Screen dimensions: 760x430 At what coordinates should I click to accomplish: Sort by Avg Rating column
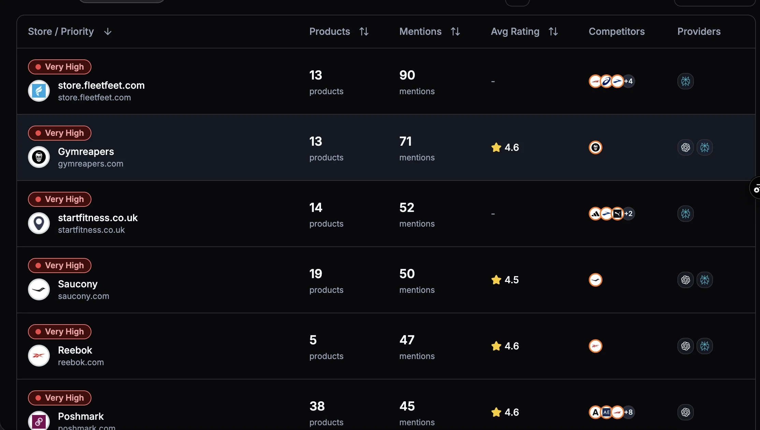pyautogui.click(x=553, y=32)
